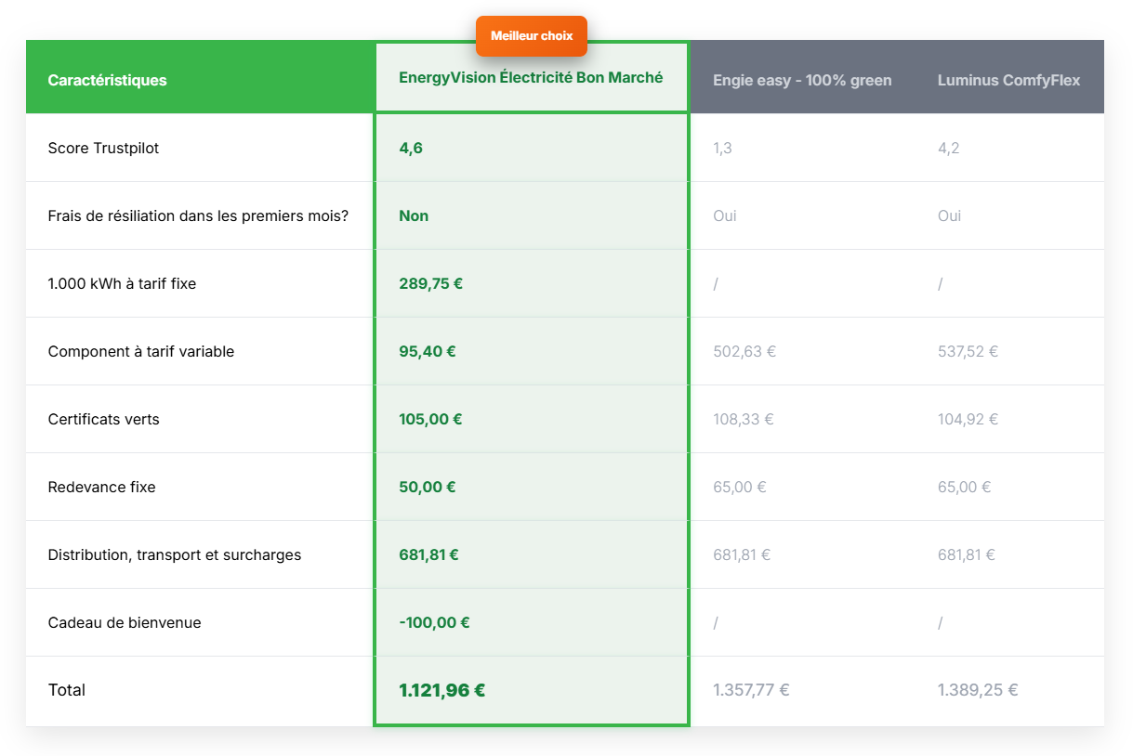Select the "Cadeau de bienvenue" row label
The image size is (1133, 756).
(x=125, y=622)
